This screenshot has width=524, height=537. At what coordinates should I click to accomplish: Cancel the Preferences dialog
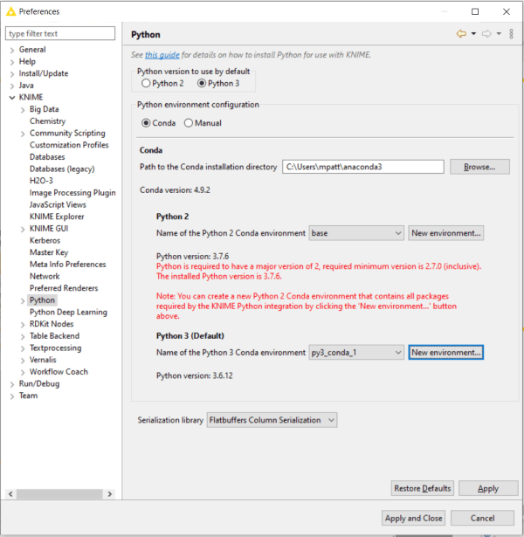pos(482,518)
